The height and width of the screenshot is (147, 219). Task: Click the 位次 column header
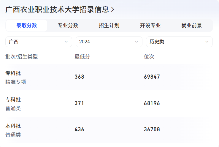pos(149,57)
